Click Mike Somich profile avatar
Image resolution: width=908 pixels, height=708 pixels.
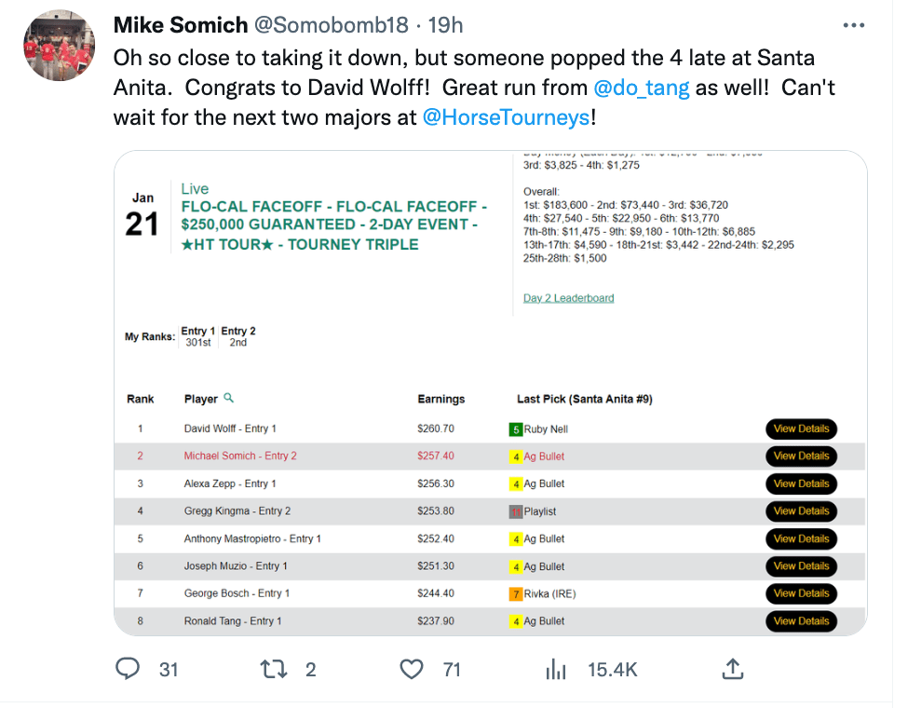[59, 46]
